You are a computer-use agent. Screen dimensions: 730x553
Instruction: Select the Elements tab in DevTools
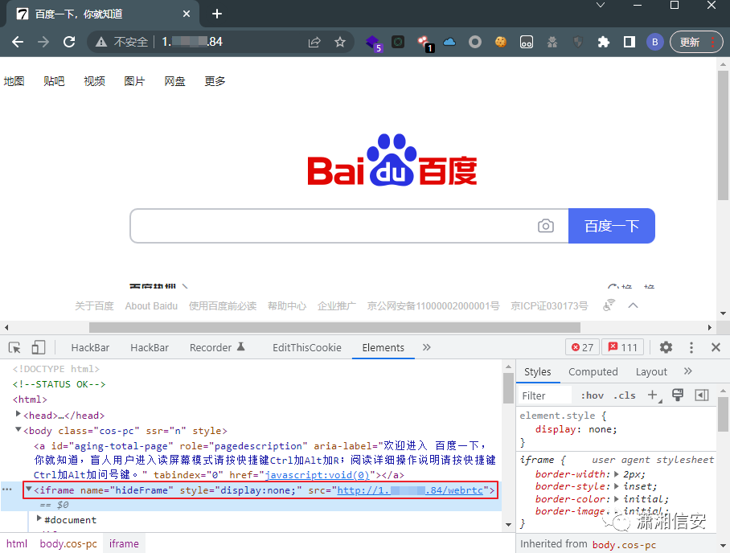(x=383, y=348)
